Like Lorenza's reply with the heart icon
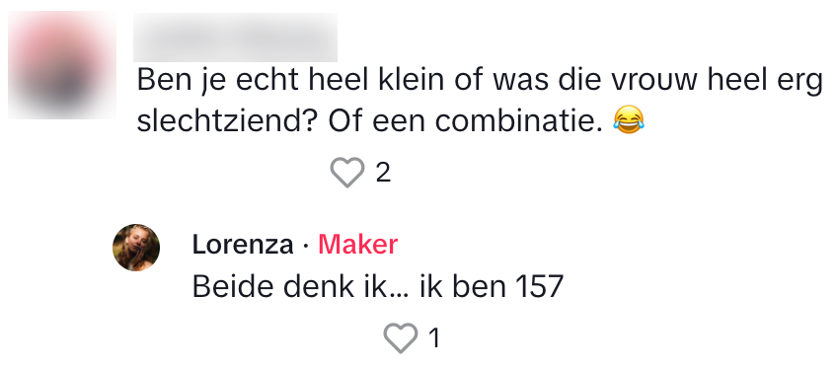The width and height of the screenshot is (838, 370). pyautogui.click(x=401, y=338)
